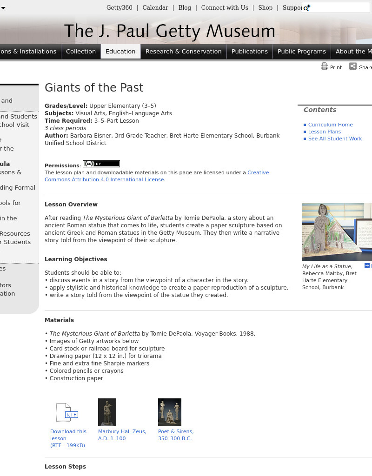Image resolution: width=372 pixels, height=476 pixels.
Task: Switch to the Collection tab
Action: tap(80, 51)
